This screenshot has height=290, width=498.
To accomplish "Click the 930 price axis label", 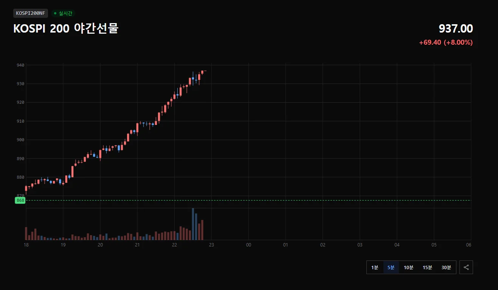I will (20, 84).
